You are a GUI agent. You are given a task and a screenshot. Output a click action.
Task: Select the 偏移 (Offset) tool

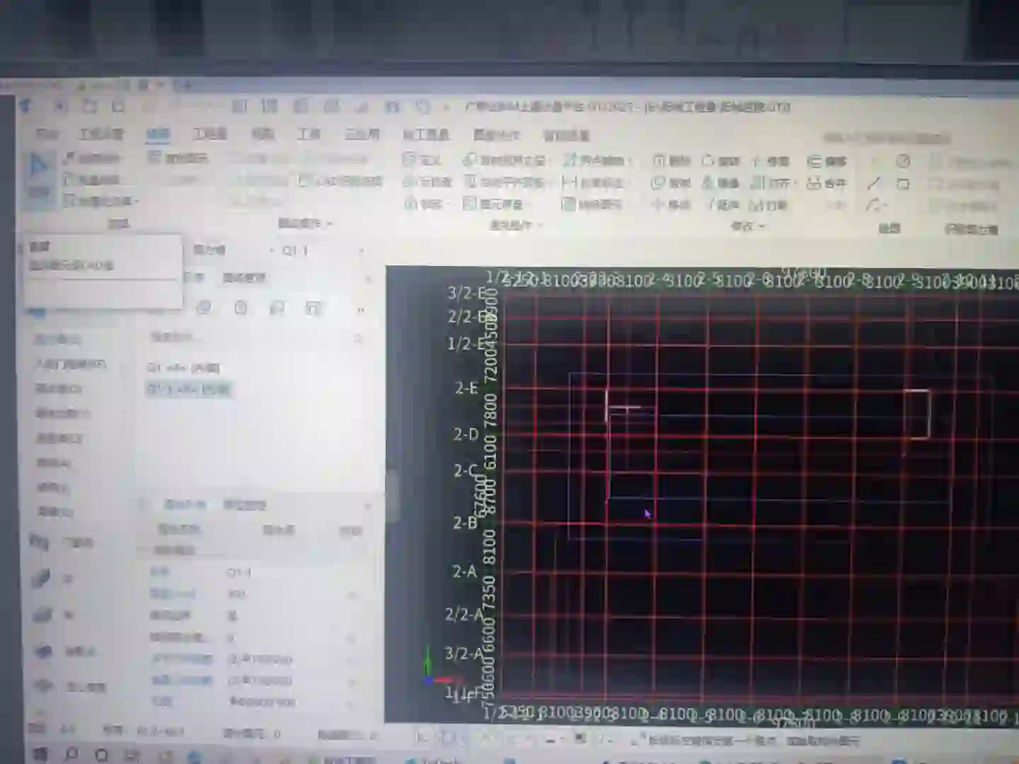coord(827,161)
